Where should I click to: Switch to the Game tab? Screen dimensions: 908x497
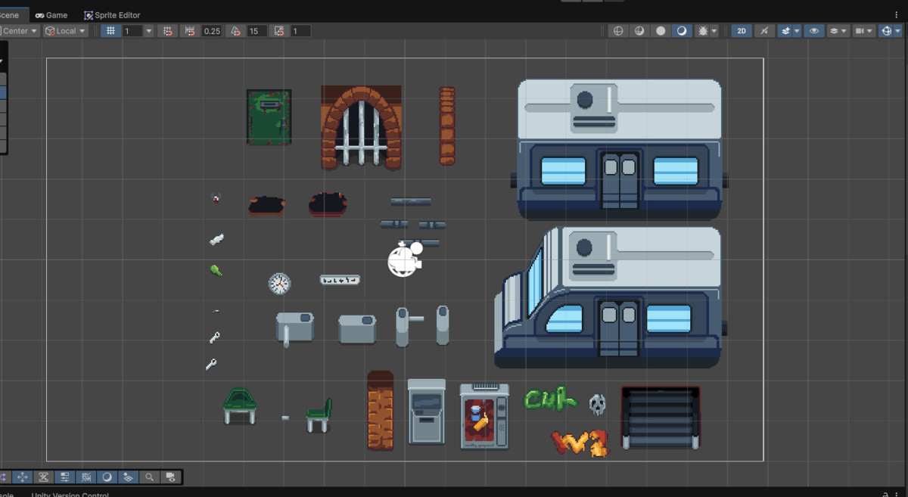coord(51,15)
